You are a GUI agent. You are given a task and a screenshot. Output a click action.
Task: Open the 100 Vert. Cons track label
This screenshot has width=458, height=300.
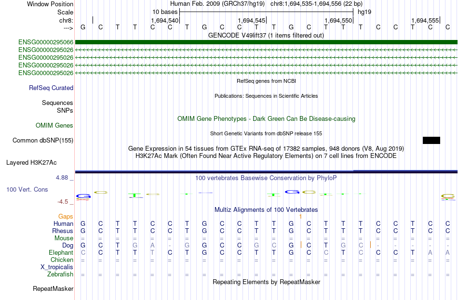(27, 190)
